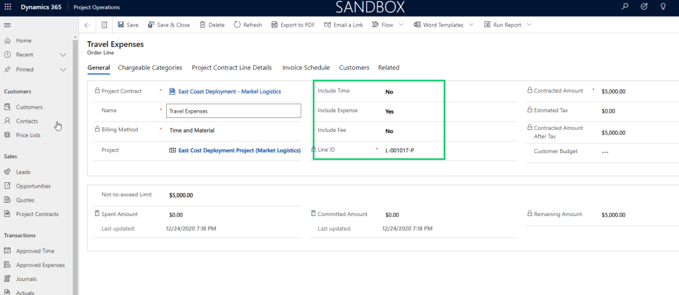Refresh the Travel Expenses record

coord(248,25)
